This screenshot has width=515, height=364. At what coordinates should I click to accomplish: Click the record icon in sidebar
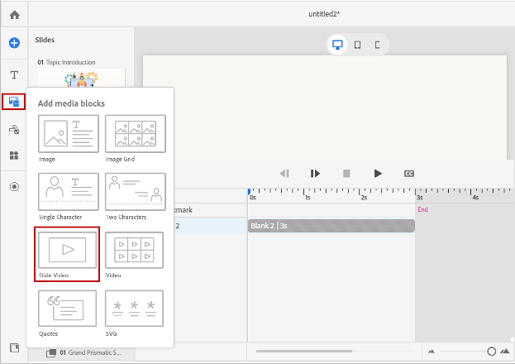tap(14, 187)
